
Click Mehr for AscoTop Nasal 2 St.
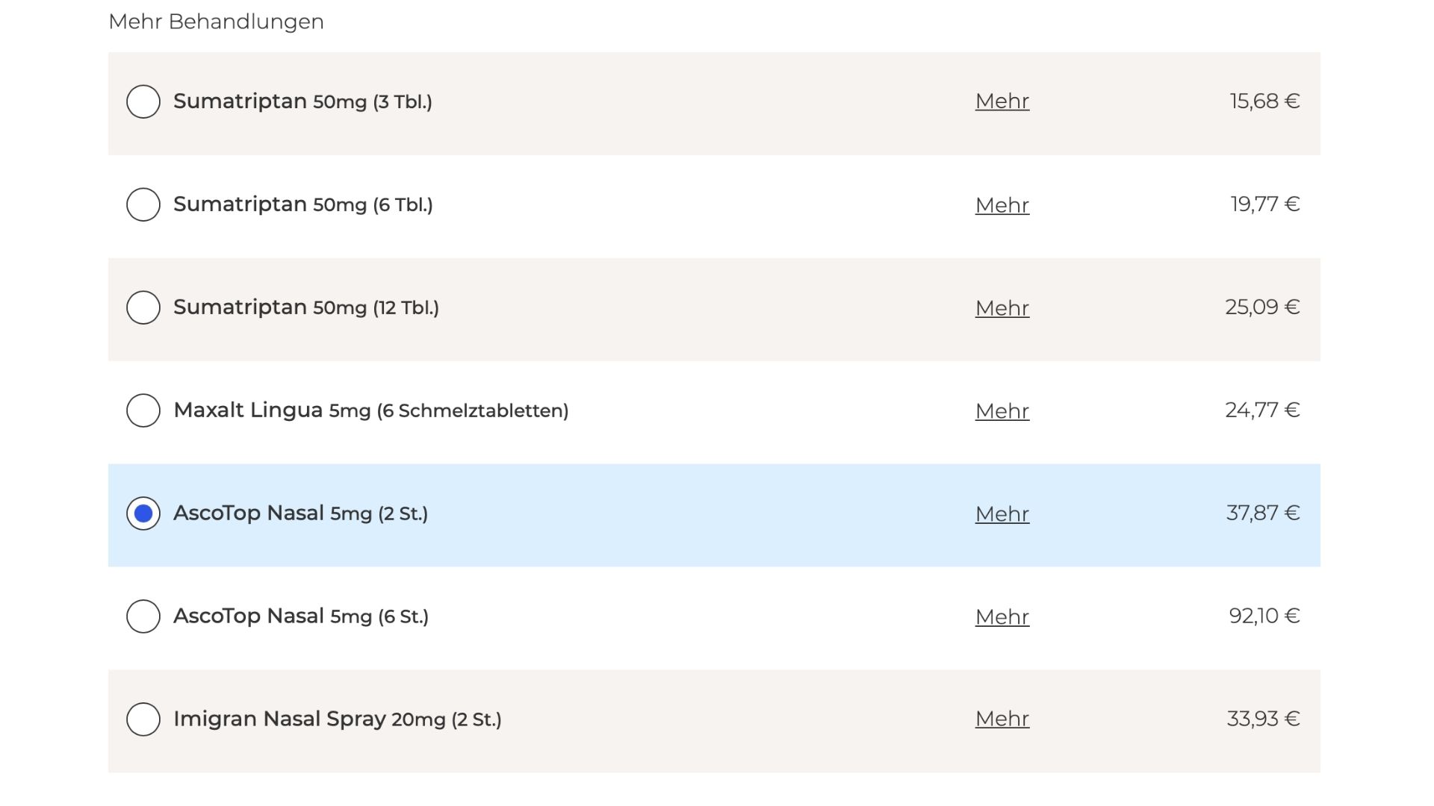click(x=1002, y=513)
